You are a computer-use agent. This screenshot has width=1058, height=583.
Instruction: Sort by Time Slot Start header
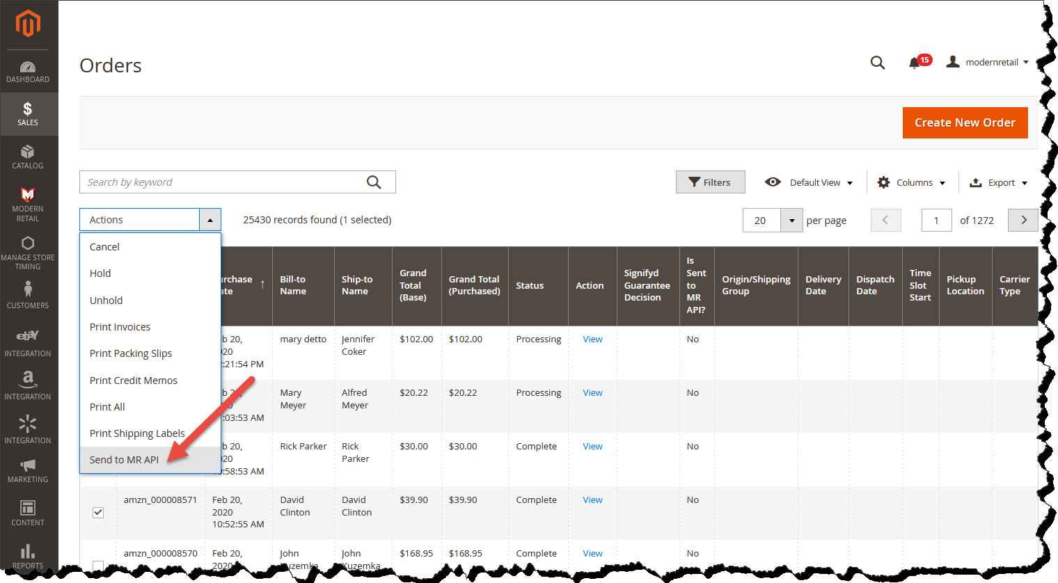[921, 285]
